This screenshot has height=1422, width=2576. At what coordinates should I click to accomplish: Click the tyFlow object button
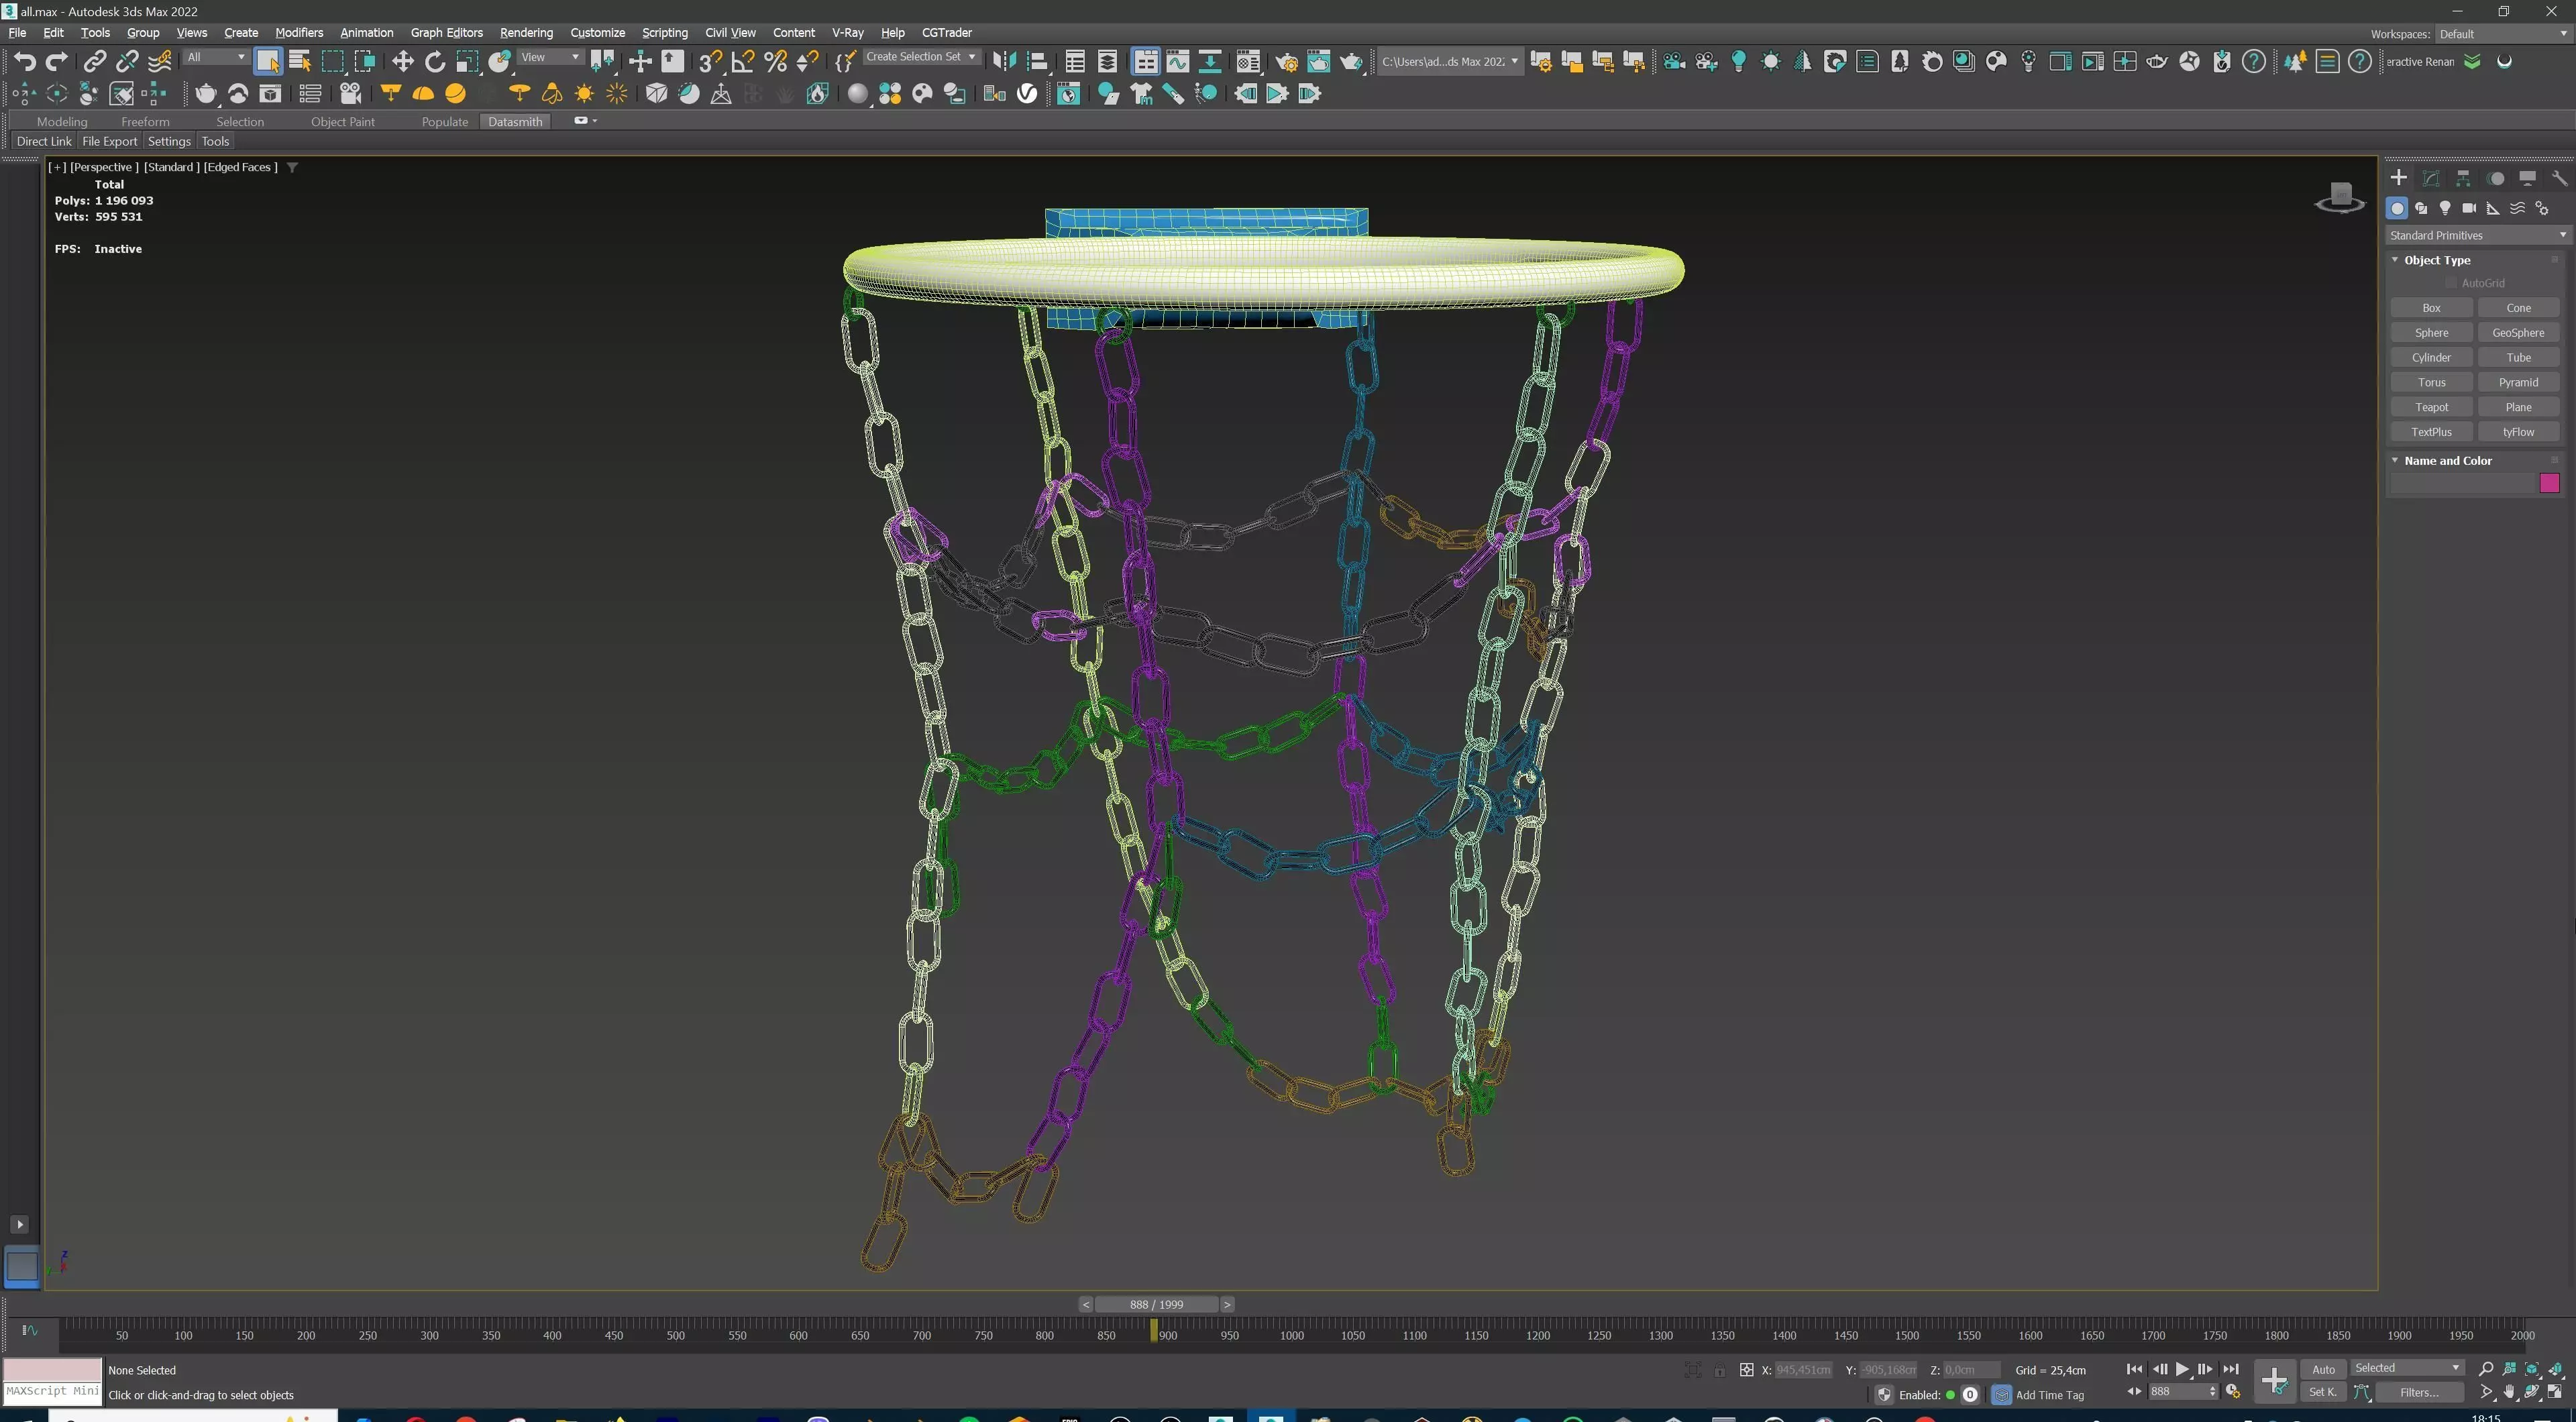(2518, 432)
